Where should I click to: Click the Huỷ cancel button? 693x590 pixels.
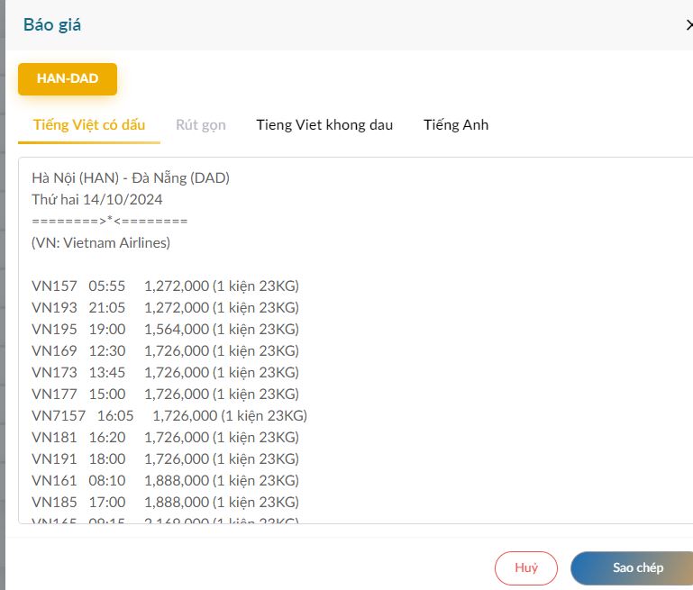(x=525, y=567)
